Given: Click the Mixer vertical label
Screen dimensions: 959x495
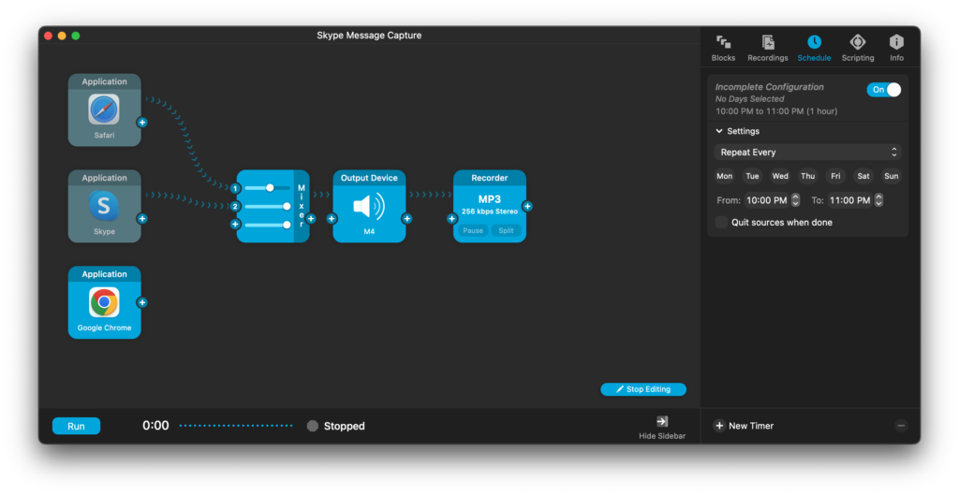Looking at the screenshot, I should [x=302, y=206].
